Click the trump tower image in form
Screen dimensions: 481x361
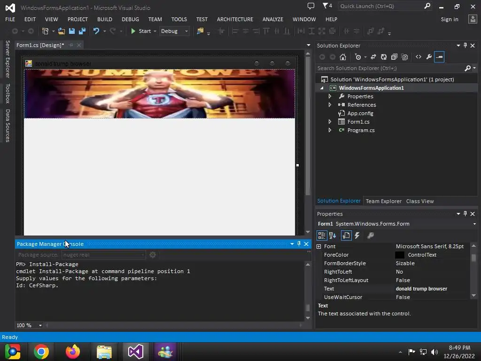pyautogui.click(x=160, y=94)
